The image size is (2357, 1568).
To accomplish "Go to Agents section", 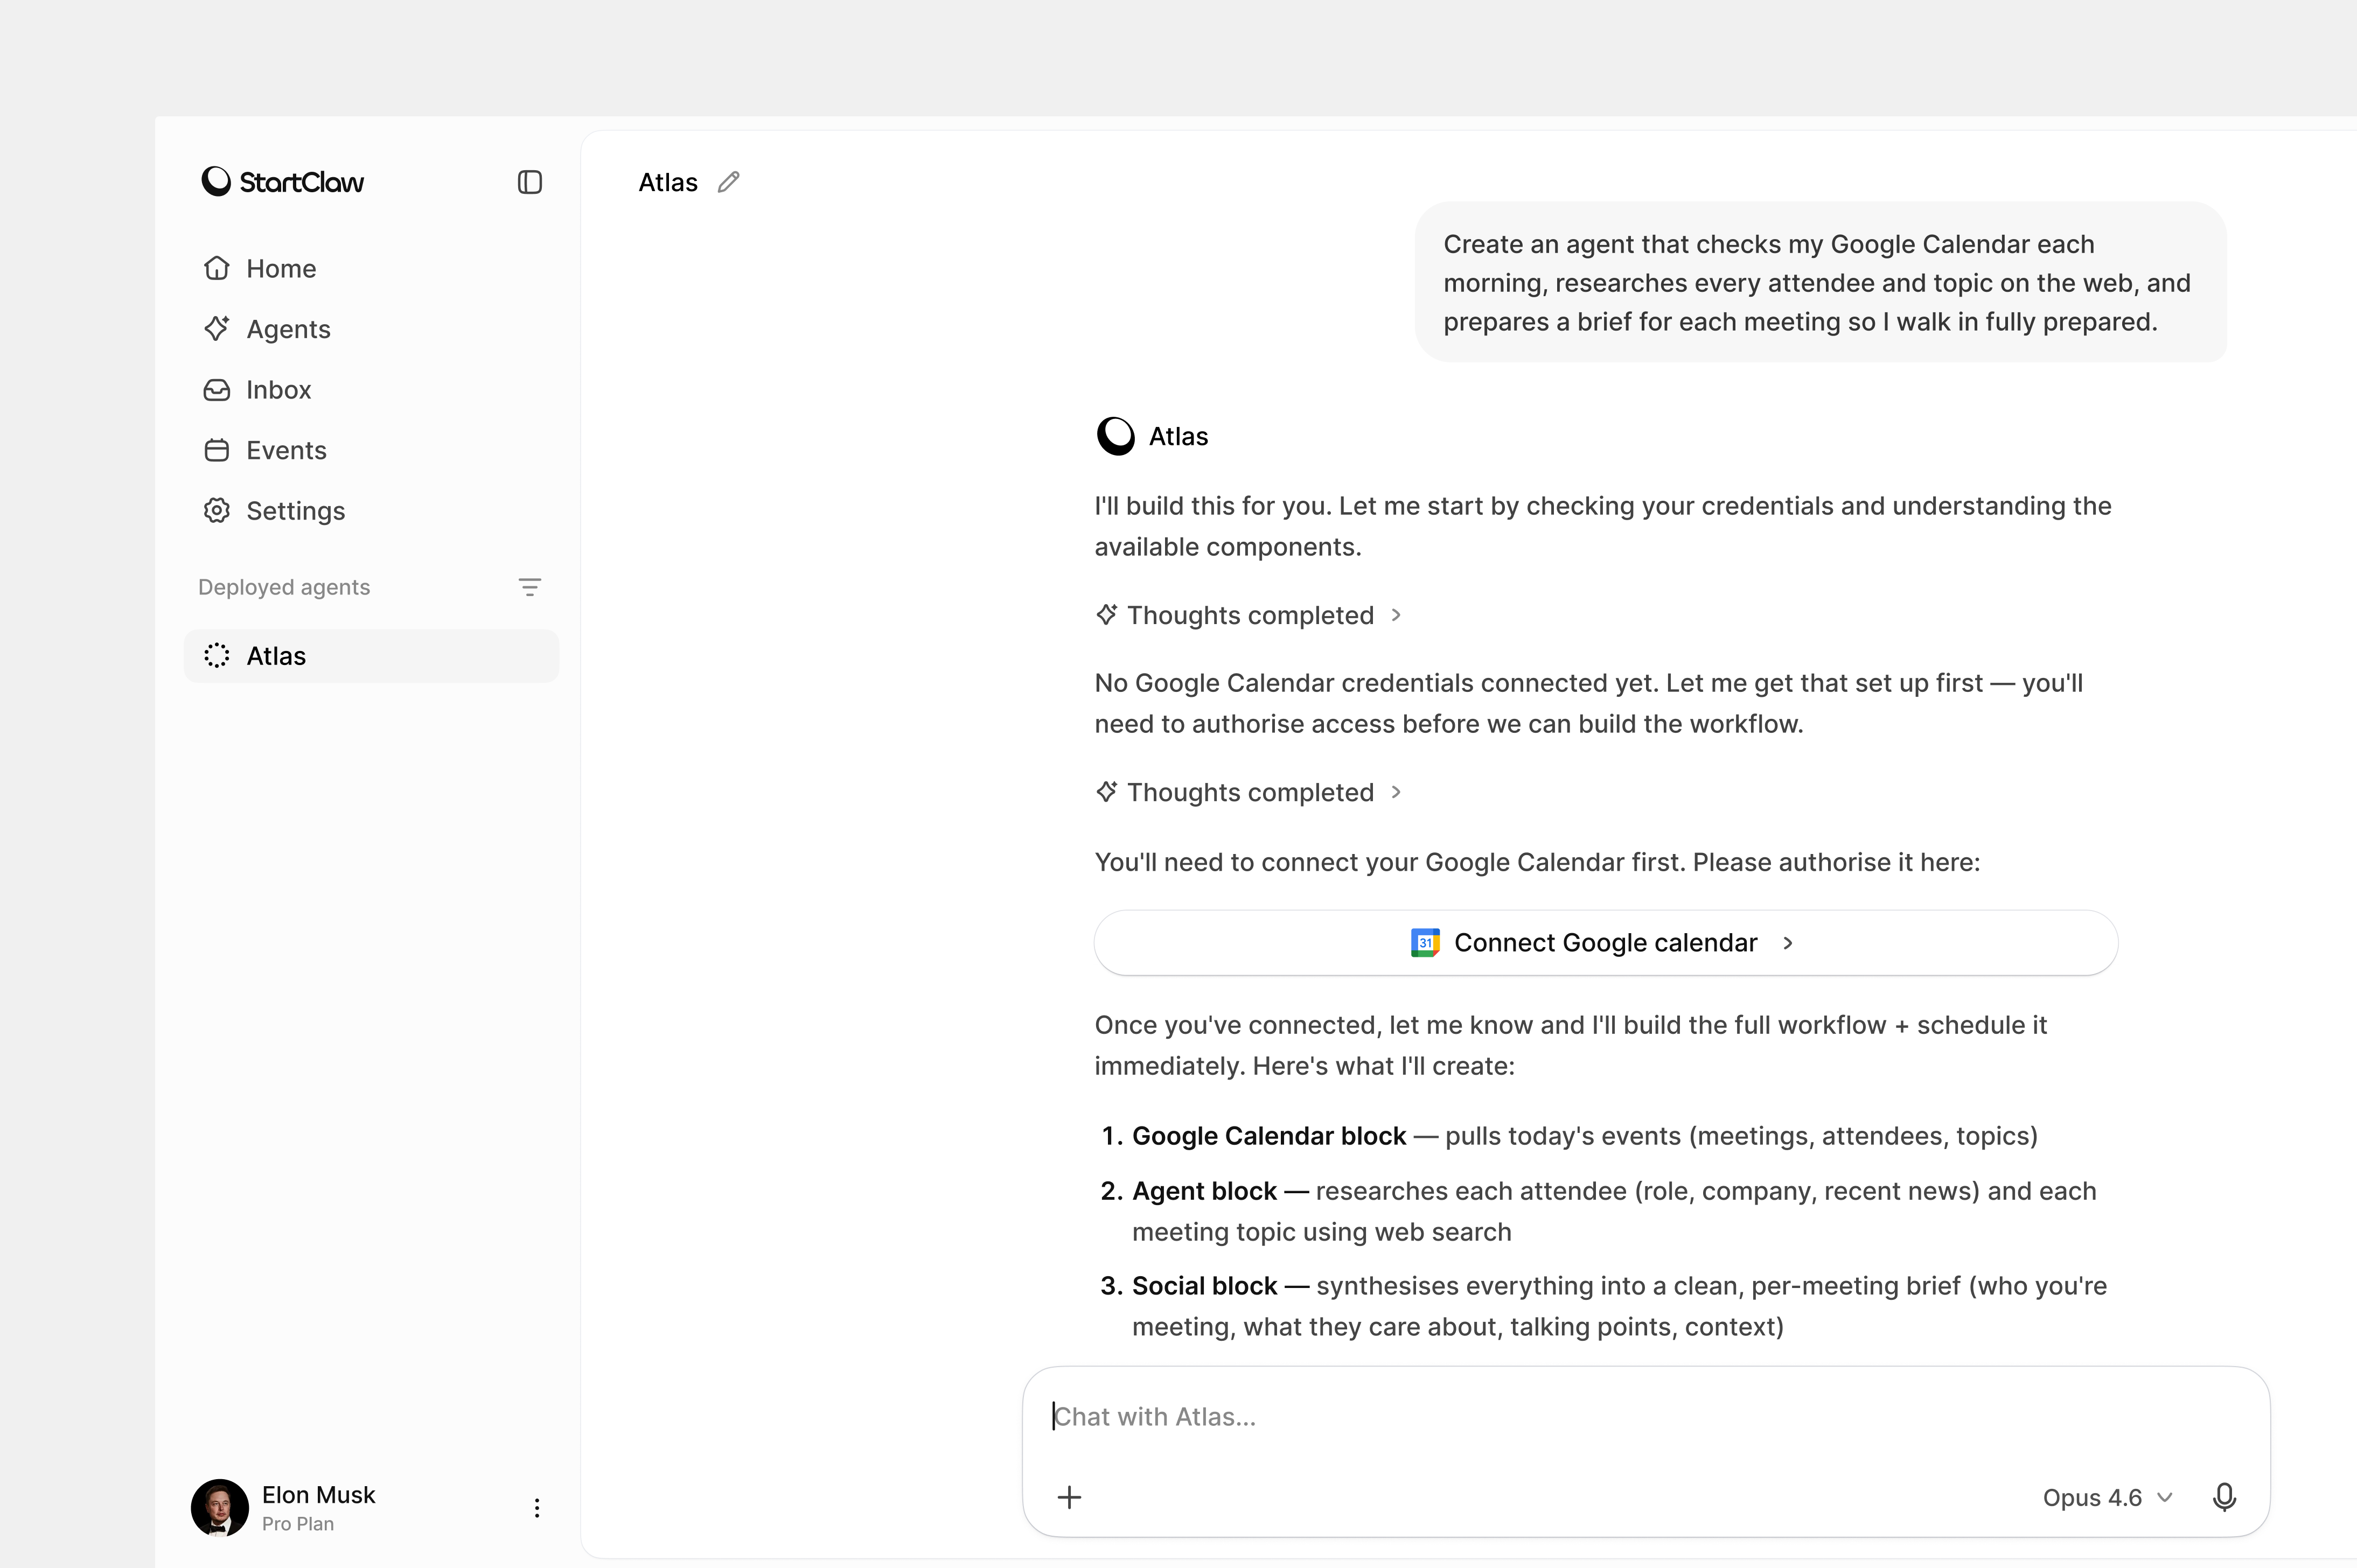I will pos(287,329).
